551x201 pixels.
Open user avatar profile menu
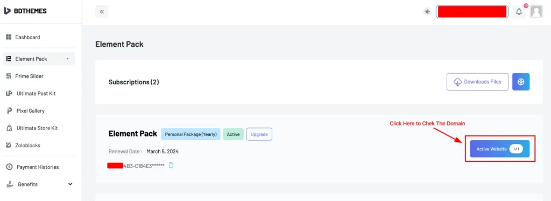pyautogui.click(x=536, y=12)
